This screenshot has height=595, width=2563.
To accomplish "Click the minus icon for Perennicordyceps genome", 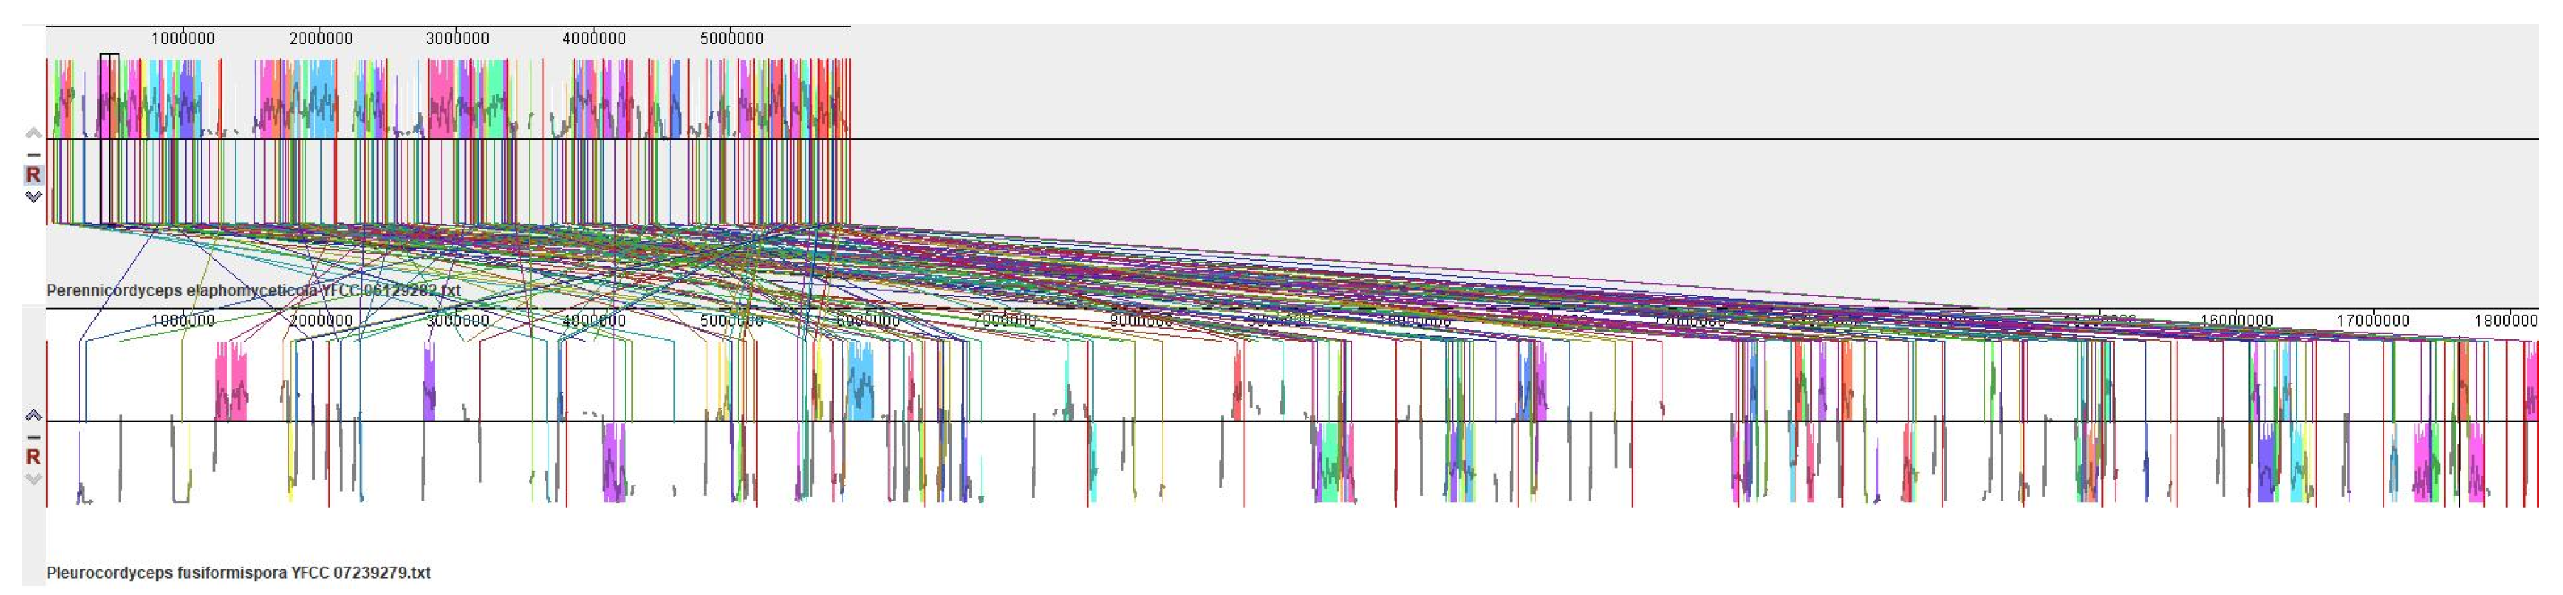I will point(33,154).
